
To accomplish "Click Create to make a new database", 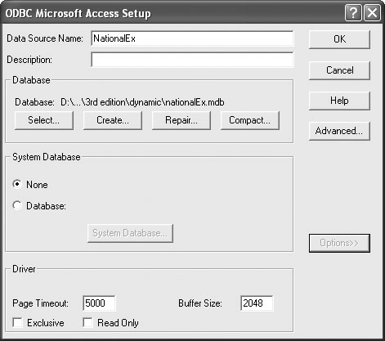I will (113, 120).
